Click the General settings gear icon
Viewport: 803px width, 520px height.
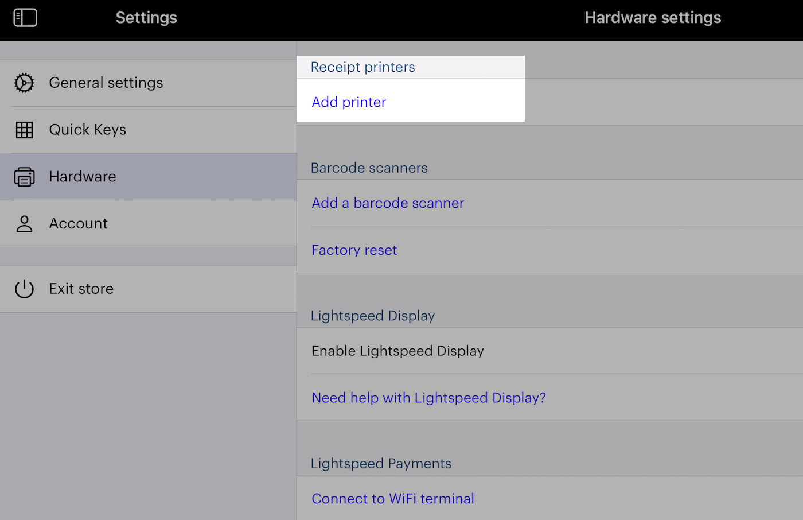24,83
